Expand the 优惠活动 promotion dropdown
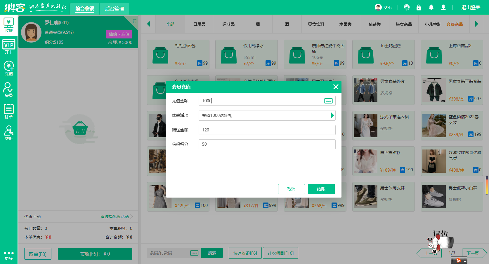Screen dimensions: 489x264 [x=332, y=115]
